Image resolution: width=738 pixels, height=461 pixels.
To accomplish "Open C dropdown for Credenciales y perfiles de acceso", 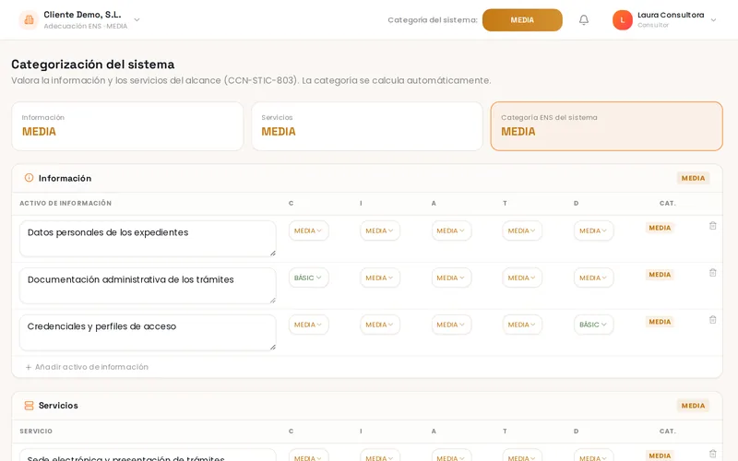I will pyautogui.click(x=308, y=325).
